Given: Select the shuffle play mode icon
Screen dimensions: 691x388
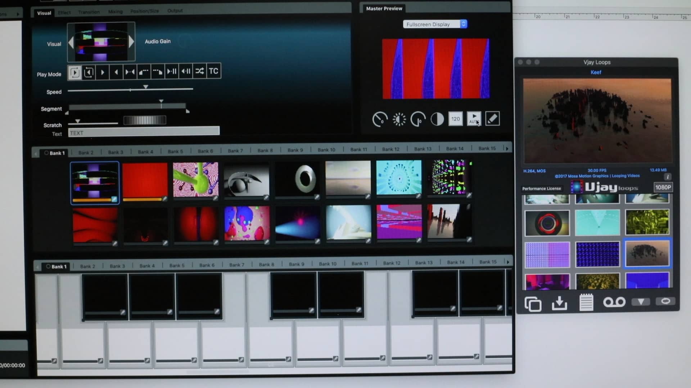Looking at the screenshot, I should tap(200, 71).
